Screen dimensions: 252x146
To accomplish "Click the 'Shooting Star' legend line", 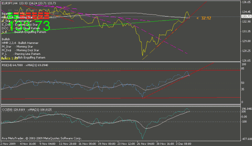I will click(x=17, y=17).
